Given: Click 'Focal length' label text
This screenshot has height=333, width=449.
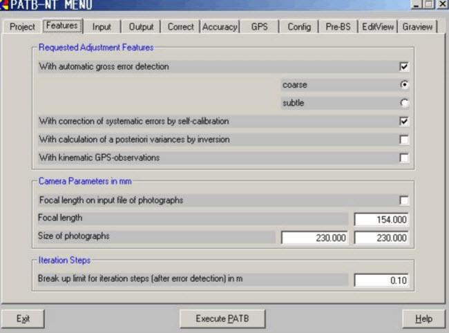Looking at the screenshot, I should coord(60,218).
